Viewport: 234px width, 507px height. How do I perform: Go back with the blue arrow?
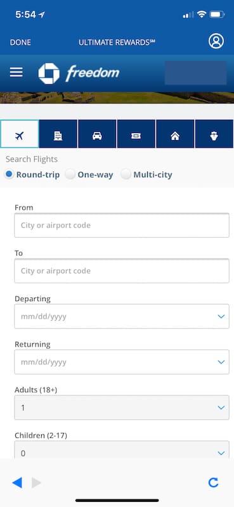[17, 483]
